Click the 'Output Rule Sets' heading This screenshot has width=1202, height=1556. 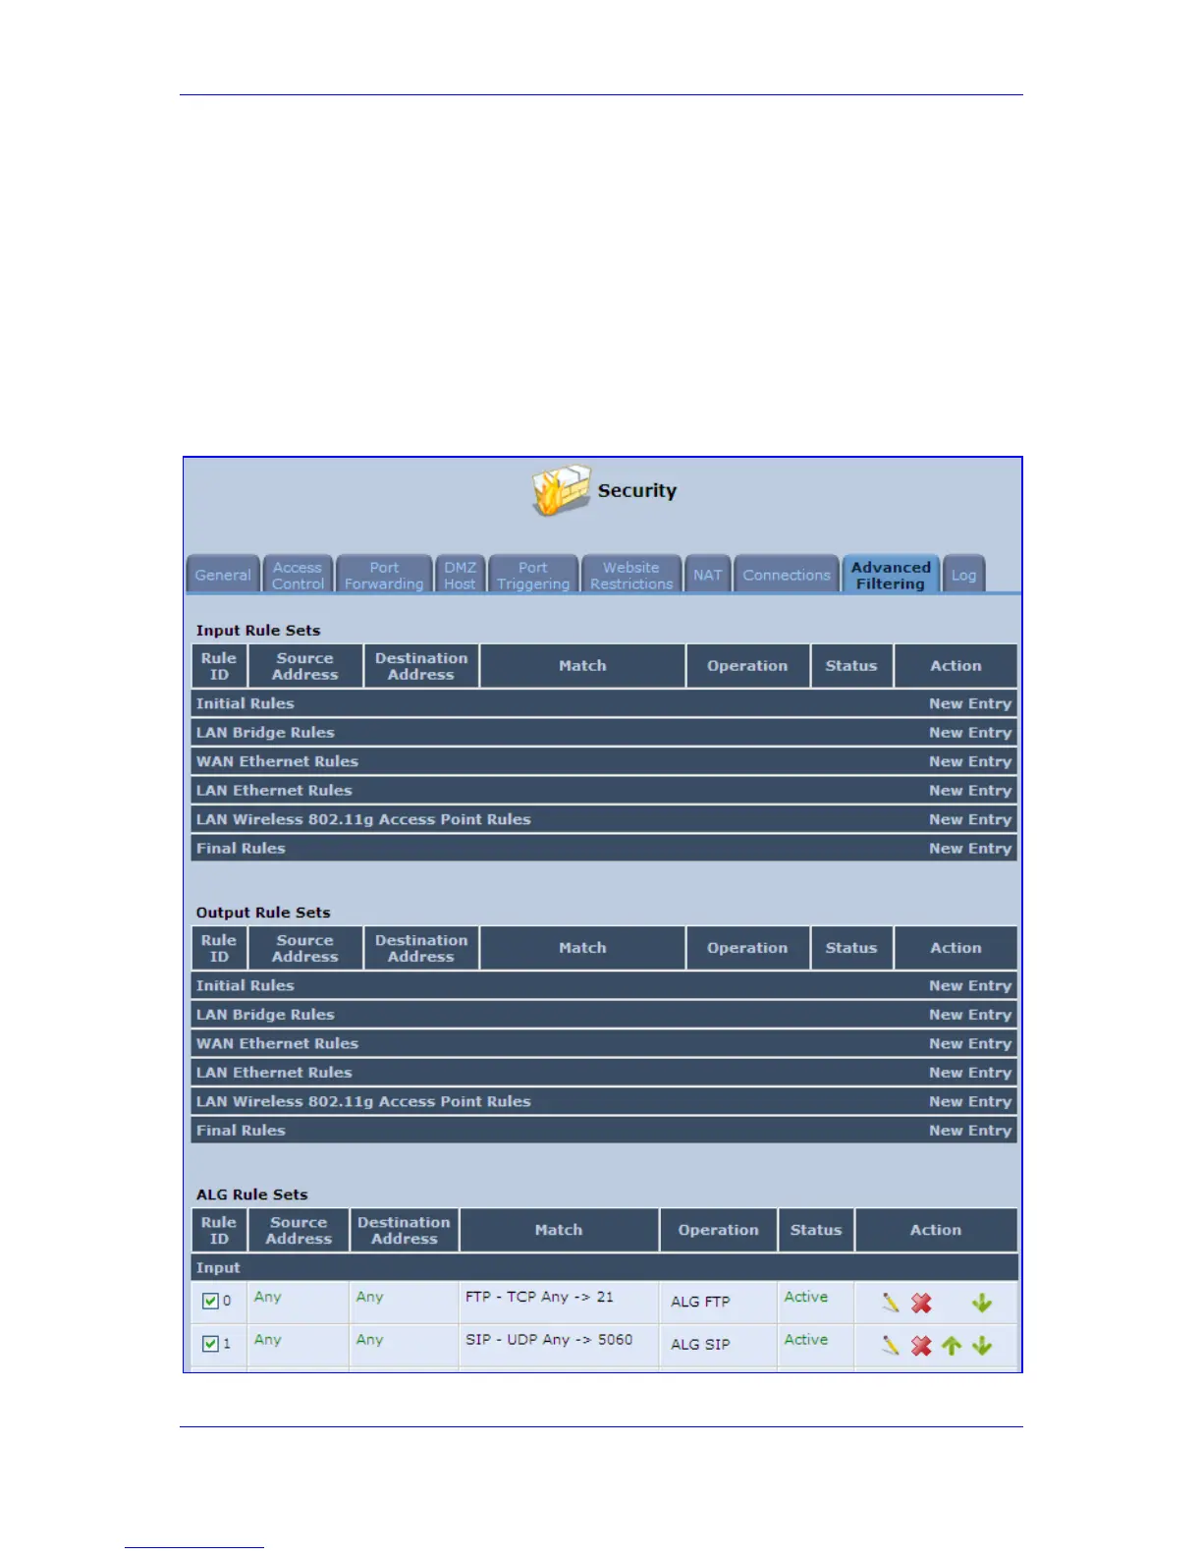point(263,913)
